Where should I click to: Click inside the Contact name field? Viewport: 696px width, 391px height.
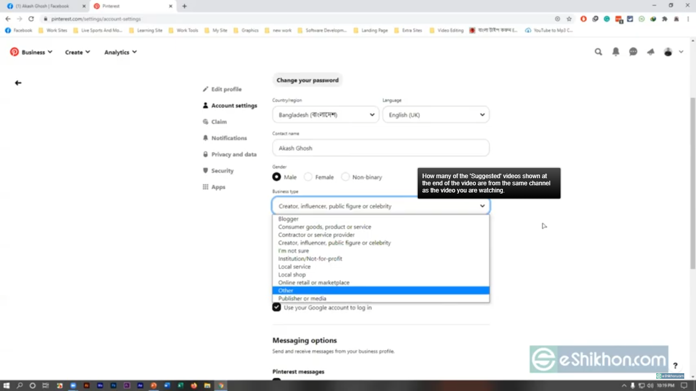tap(381, 148)
